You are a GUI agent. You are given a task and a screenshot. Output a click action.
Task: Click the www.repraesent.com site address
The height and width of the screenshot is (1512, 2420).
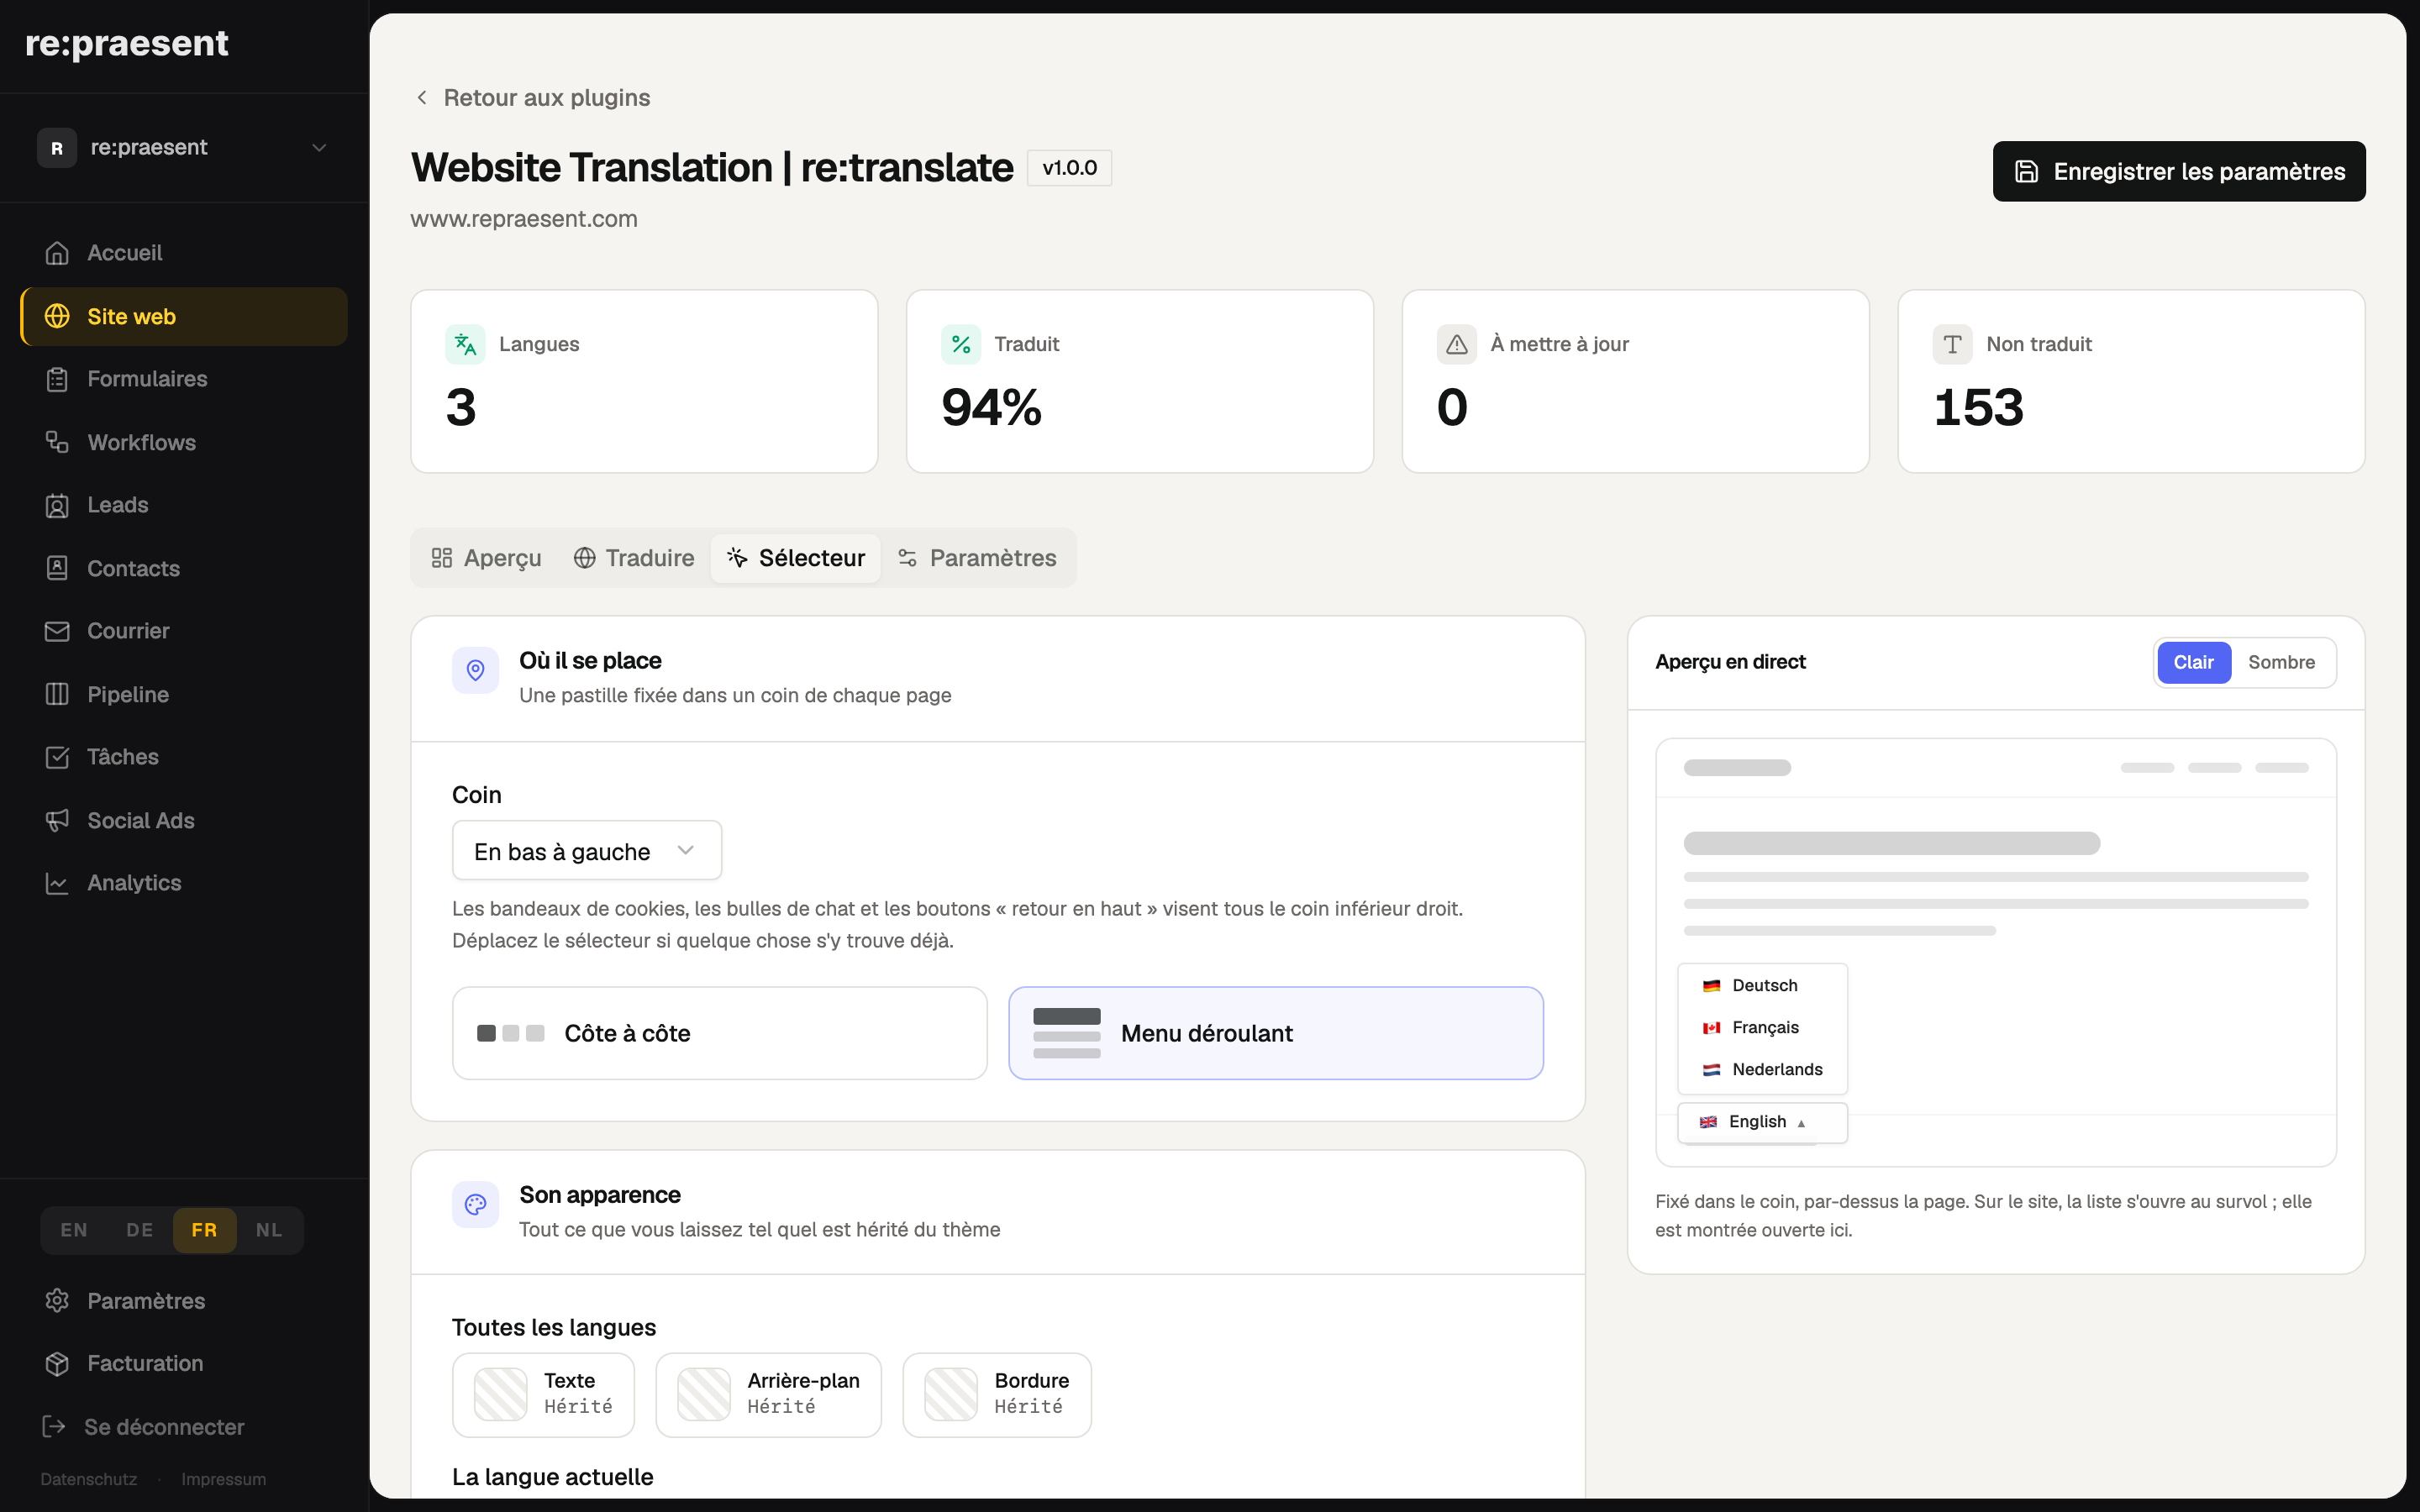[524, 219]
